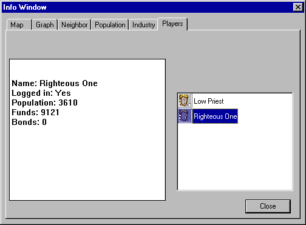This screenshot has height=225, width=306.
Task: Click the Logged in: Yes line
Action: [41, 93]
